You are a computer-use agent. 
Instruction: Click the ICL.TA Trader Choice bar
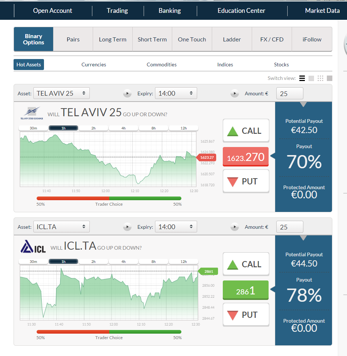pos(109,332)
